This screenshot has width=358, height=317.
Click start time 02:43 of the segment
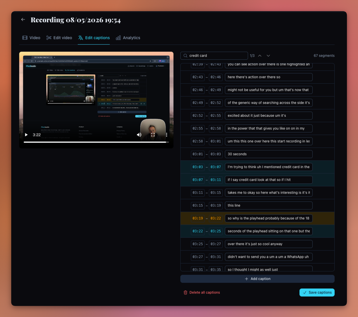pyautogui.click(x=198, y=77)
